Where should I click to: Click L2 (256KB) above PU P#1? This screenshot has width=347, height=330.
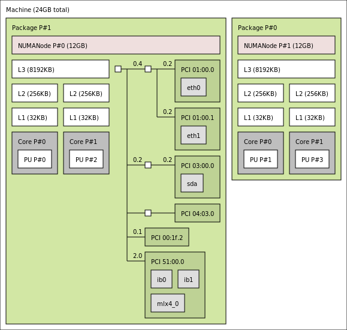261,93
